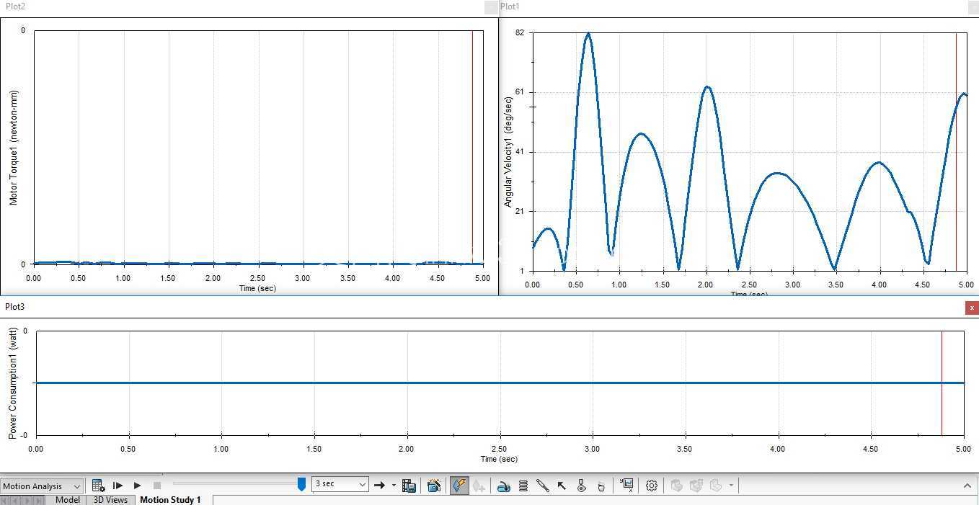Viewport: 979px width, 505px height.
Task: Click the Time (sec) label in Plot2
Action: (257, 288)
